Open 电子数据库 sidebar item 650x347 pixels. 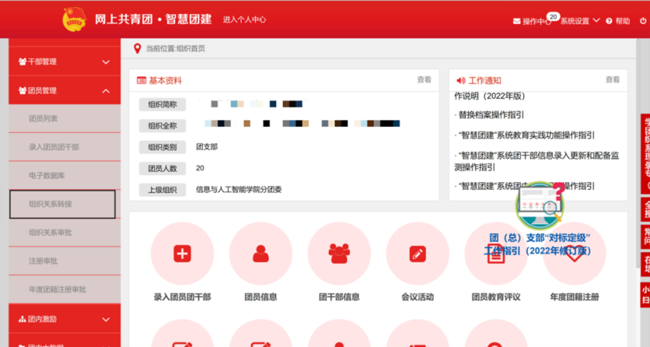(x=64, y=176)
